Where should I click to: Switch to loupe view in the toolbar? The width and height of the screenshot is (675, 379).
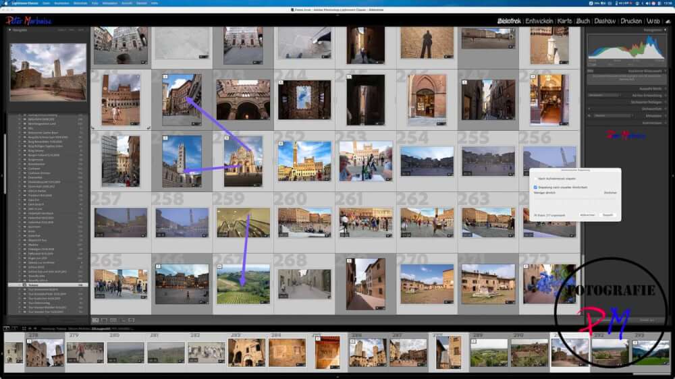tap(103, 320)
